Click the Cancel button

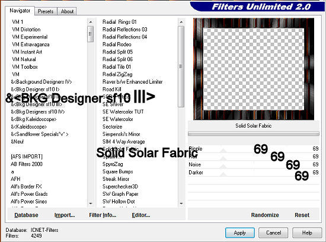click(x=273, y=233)
